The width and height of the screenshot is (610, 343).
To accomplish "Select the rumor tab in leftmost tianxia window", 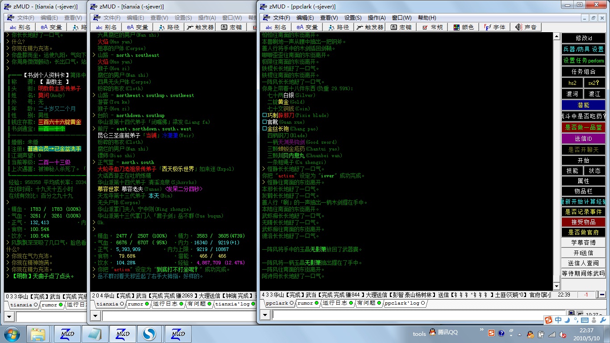I will [x=52, y=305].
